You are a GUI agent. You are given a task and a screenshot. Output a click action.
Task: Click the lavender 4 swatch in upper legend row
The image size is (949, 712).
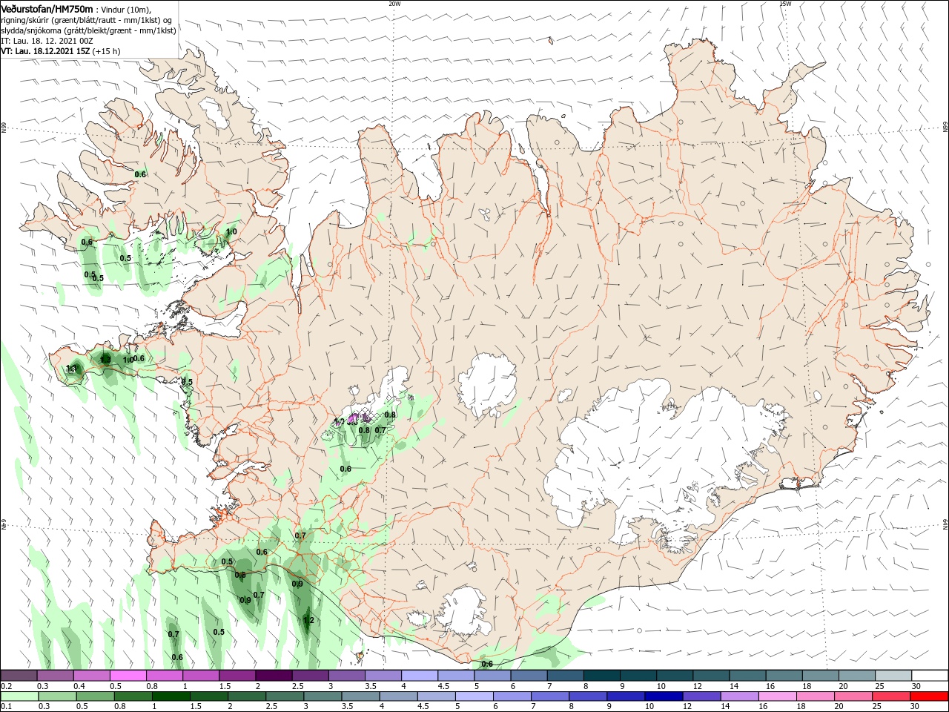pyautogui.click(x=419, y=676)
